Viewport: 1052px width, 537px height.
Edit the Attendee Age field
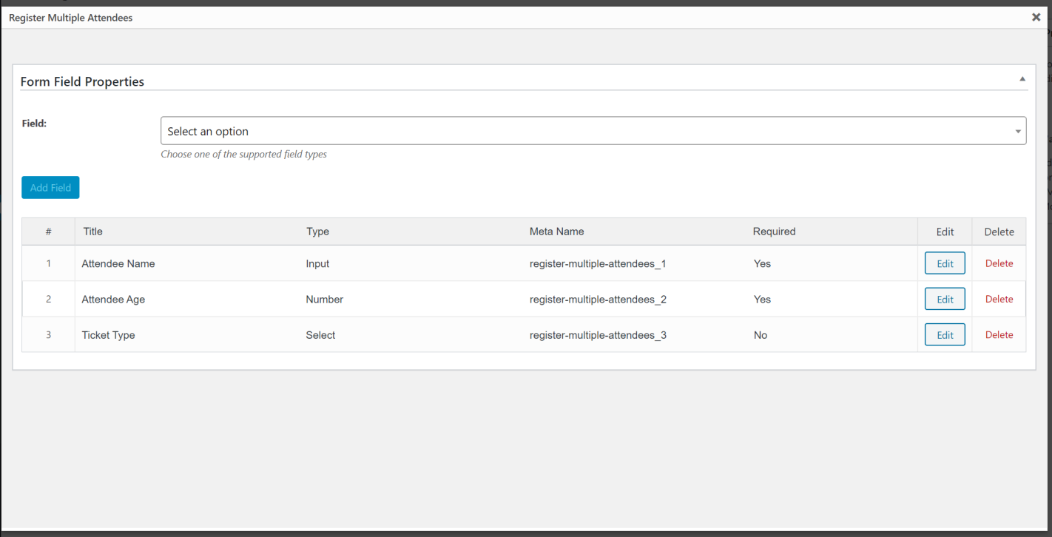pos(945,299)
